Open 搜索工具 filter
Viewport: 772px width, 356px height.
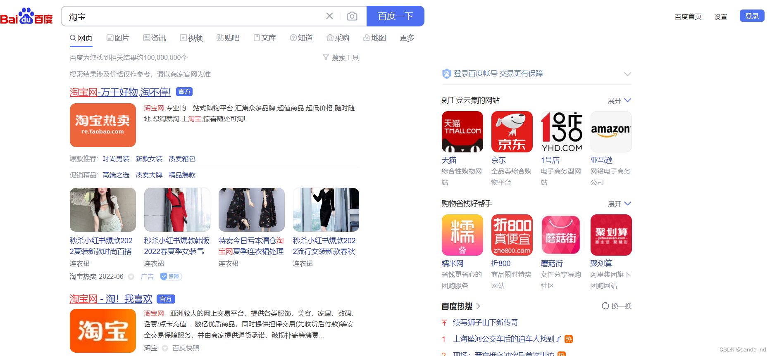pyautogui.click(x=341, y=57)
